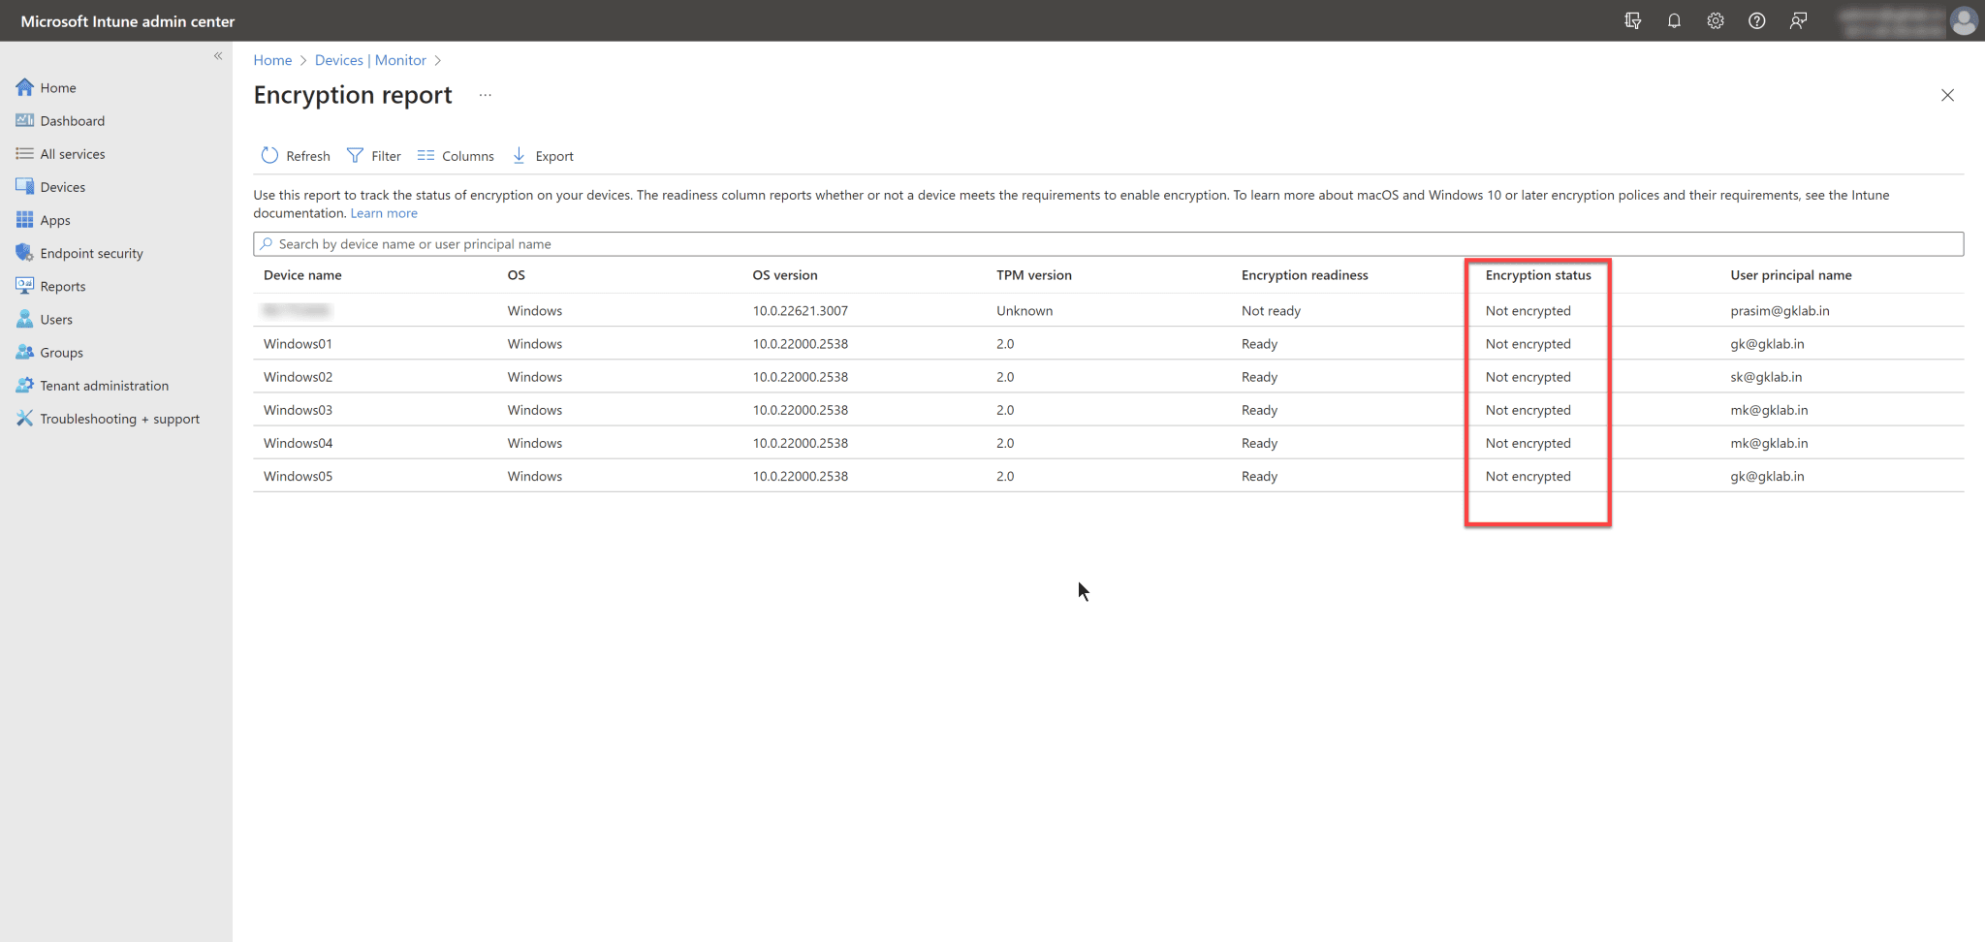Screen dimensions: 1985x942
Task: Open the Learn more link
Action: [x=383, y=212]
